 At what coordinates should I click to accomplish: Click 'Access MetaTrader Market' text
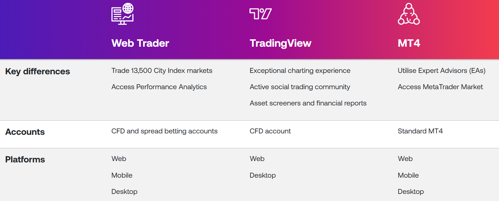point(440,87)
